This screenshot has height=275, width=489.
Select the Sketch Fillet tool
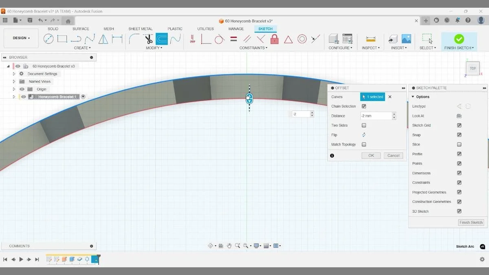pyautogui.click(x=133, y=39)
